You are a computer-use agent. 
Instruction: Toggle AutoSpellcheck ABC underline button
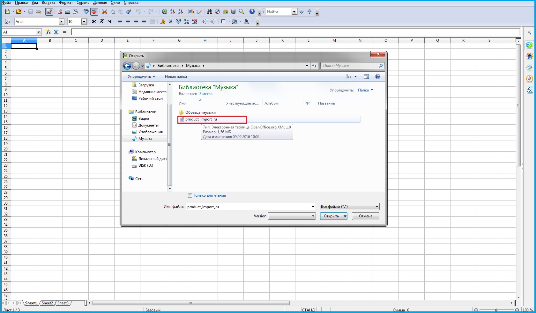click(x=94, y=12)
